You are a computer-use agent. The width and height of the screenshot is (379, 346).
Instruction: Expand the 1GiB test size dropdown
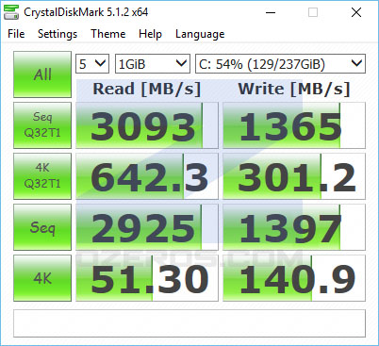tap(153, 64)
